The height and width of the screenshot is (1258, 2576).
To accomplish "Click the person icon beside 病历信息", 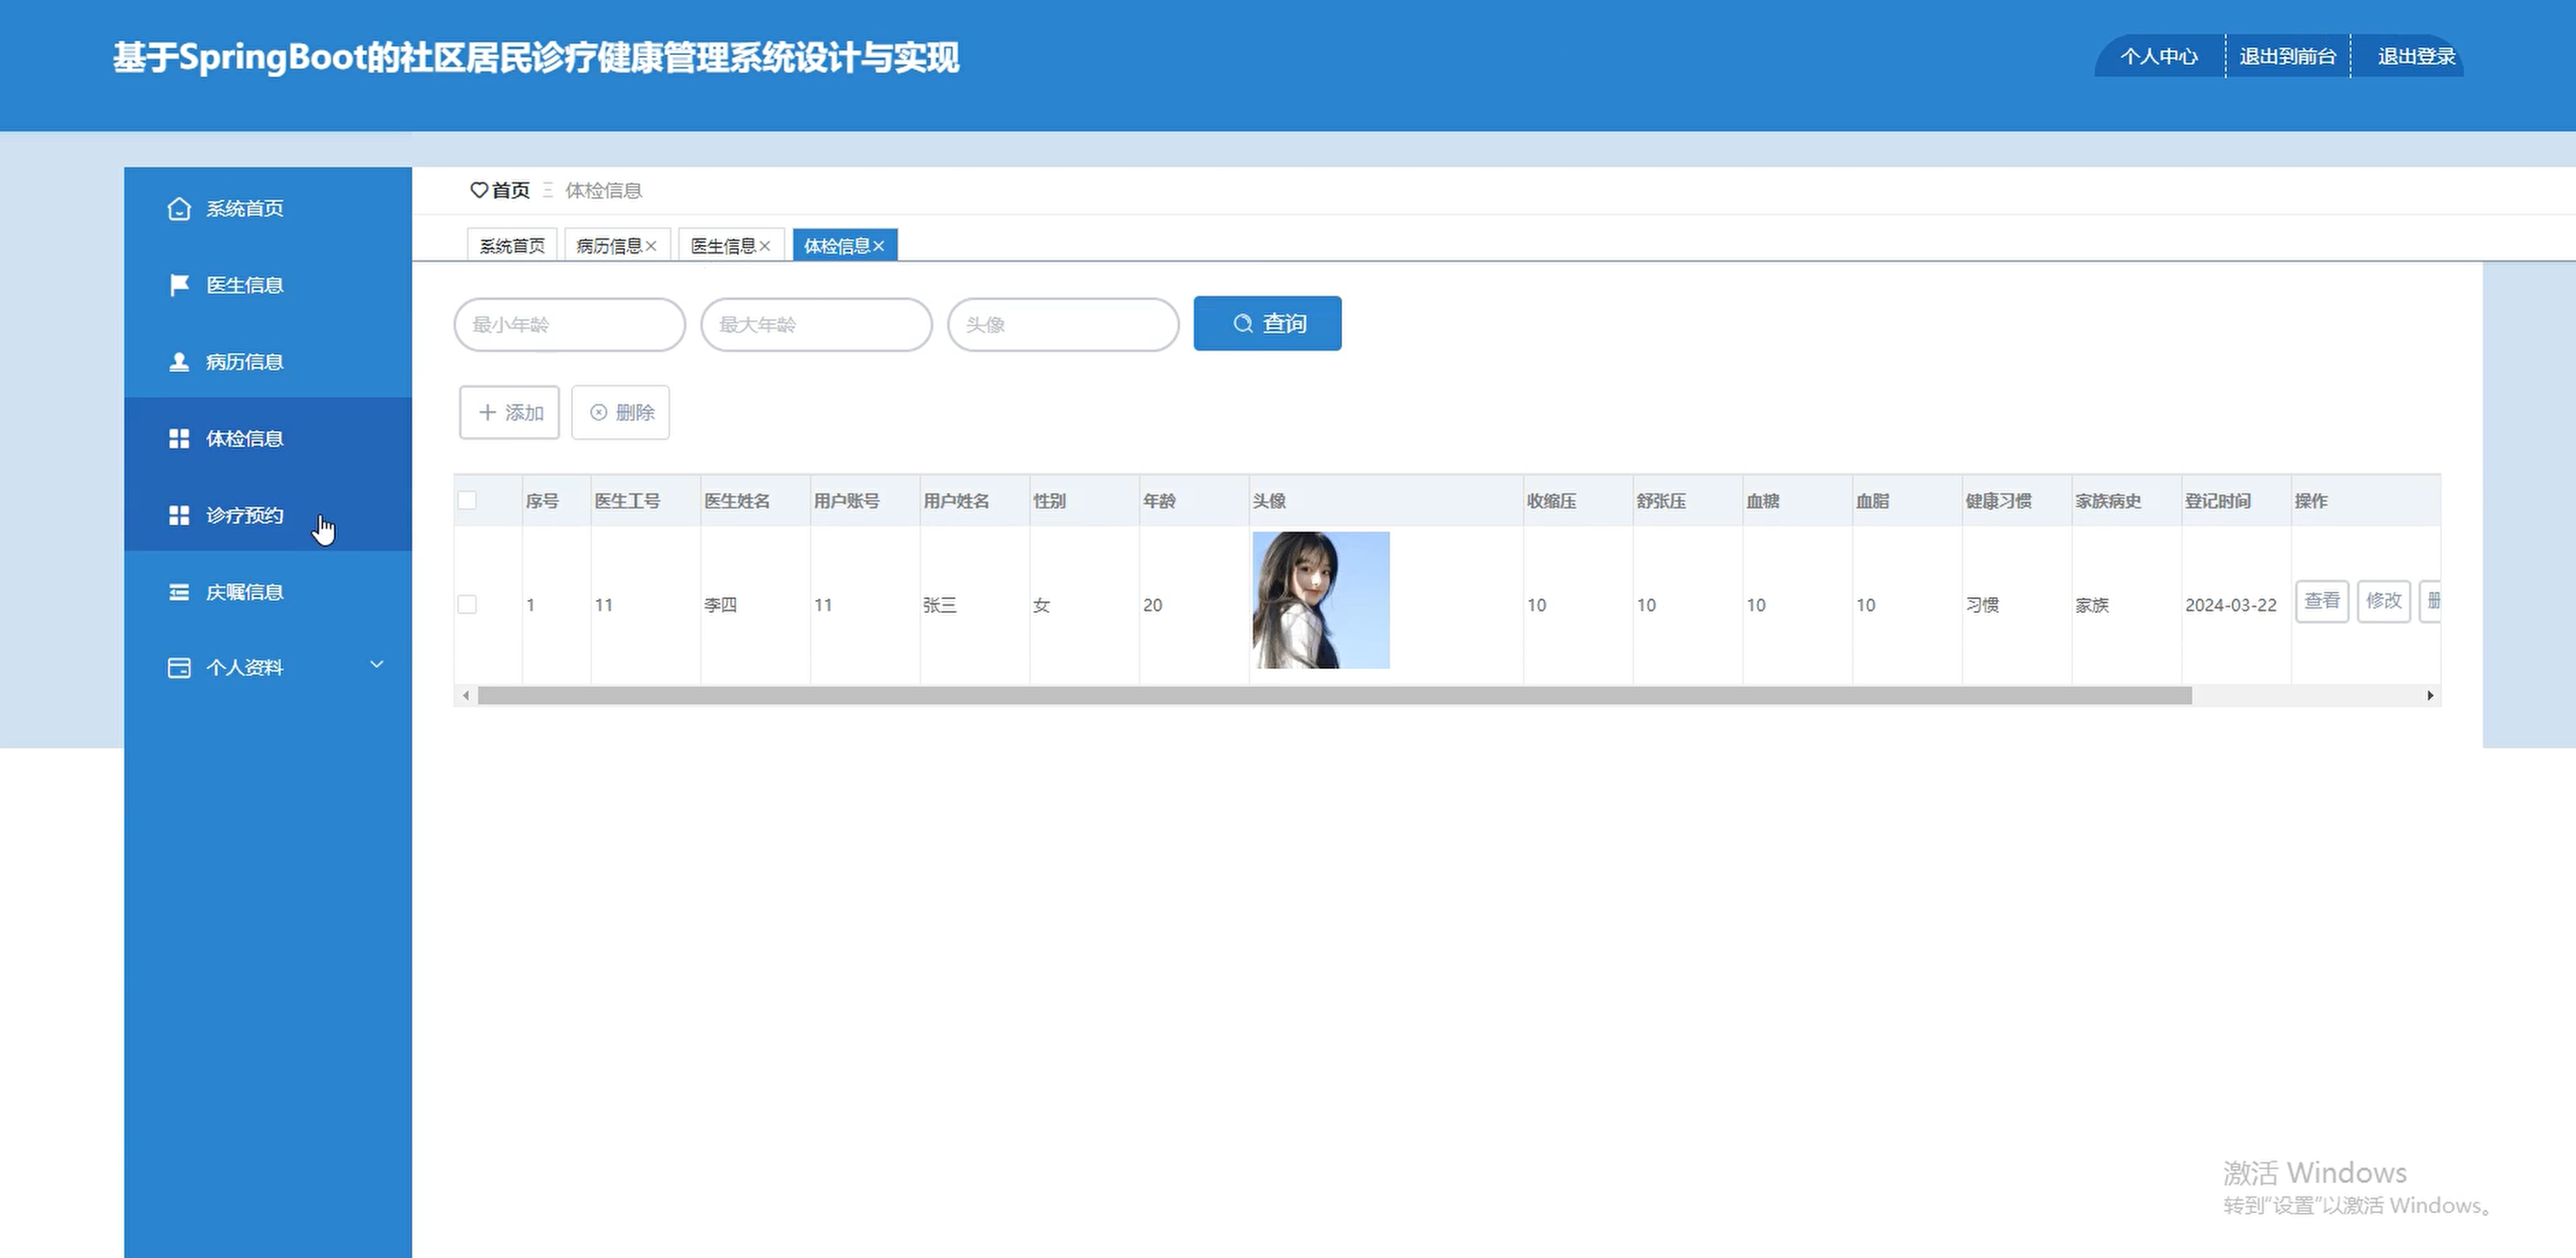I will (x=179, y=362).
